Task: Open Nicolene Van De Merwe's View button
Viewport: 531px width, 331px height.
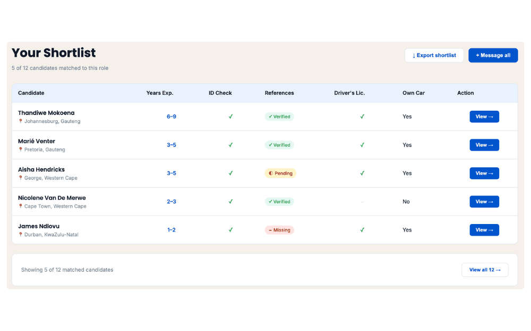Action: [484, 202]
